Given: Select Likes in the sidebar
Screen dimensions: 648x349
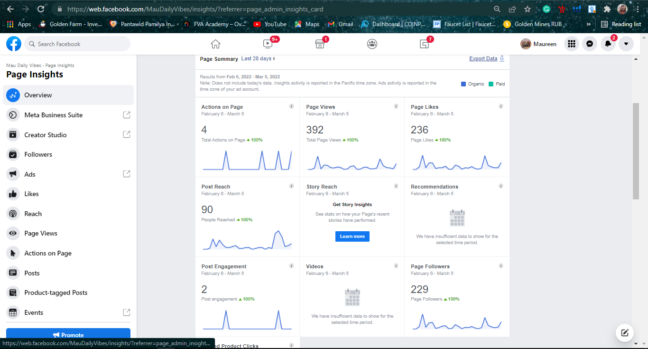Looking at the screenshot, I should point(68,194).
